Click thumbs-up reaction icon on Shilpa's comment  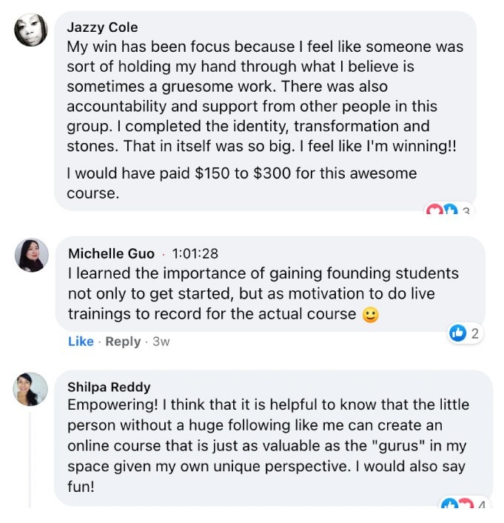point(448,505)
